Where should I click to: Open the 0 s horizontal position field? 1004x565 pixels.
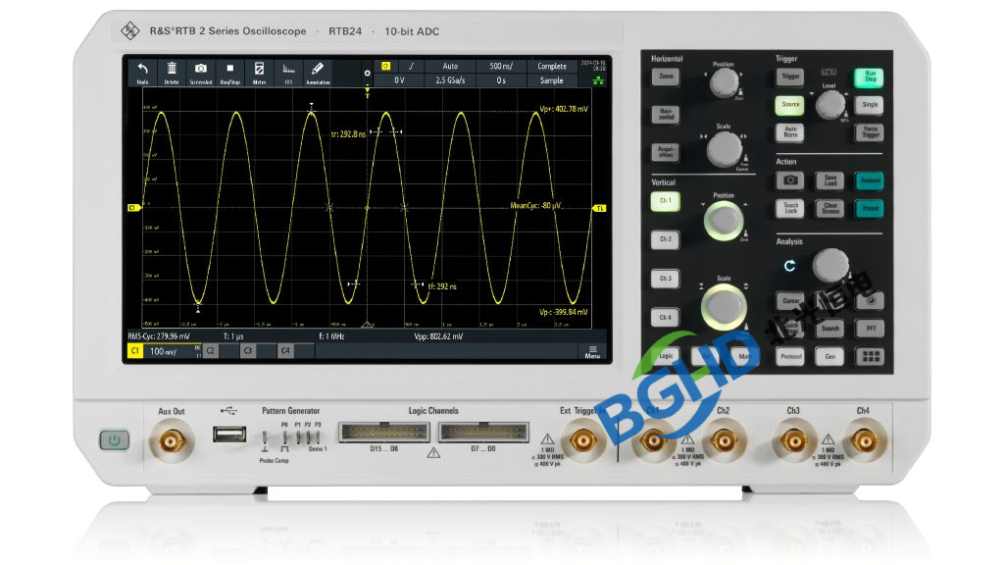pos(501,80)
